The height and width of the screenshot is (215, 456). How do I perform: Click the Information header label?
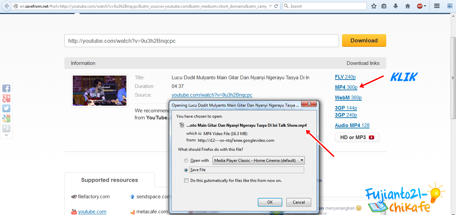83,63
